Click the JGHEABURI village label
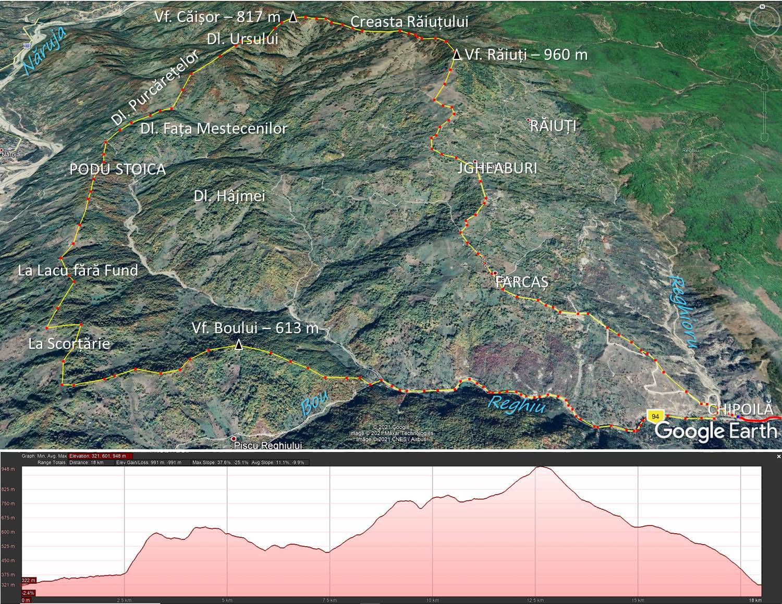This screenshot has width=782, height=604. pos(497,168)
